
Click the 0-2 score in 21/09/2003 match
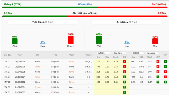tap(52, 92)
